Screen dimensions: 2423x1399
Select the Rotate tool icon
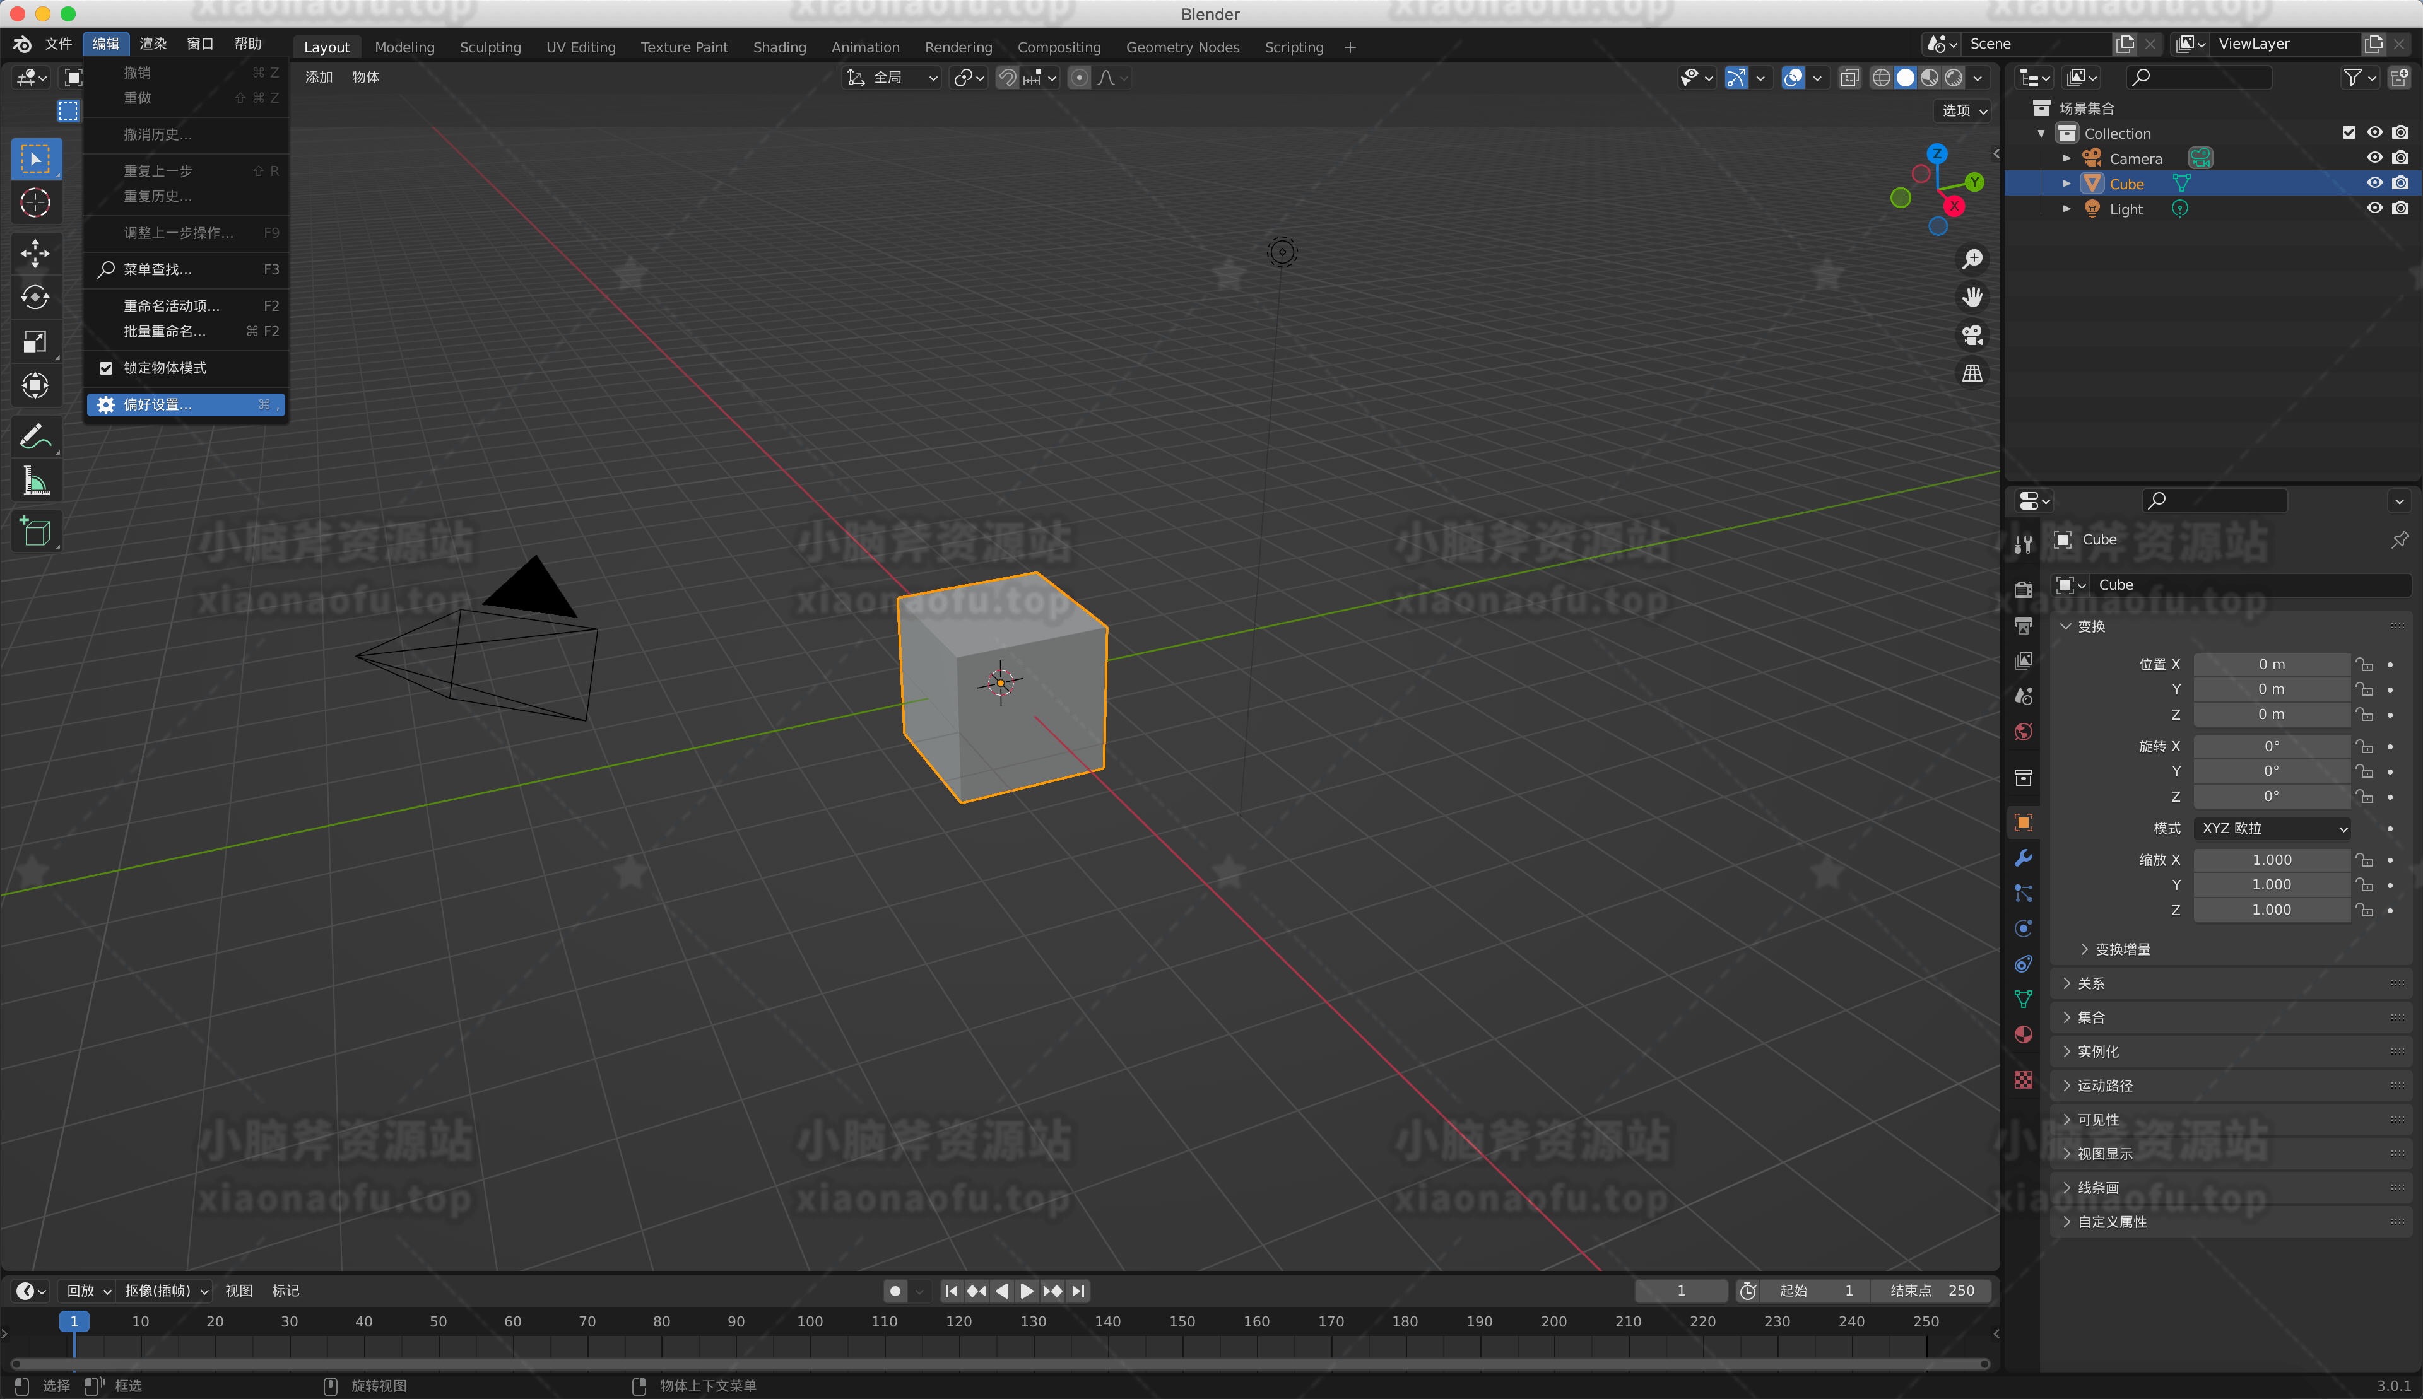[x=35, y=297]
